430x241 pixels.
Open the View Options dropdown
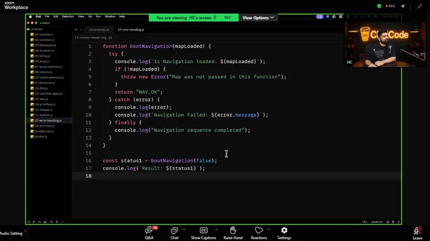[258, 18]
